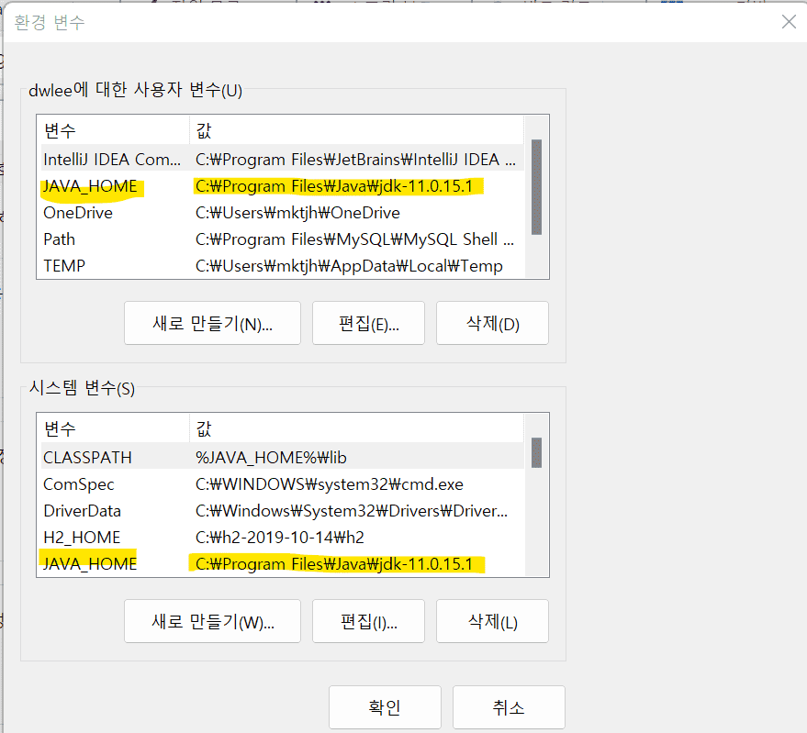Click the system variables list scrollbar thumb

point(536,452)
